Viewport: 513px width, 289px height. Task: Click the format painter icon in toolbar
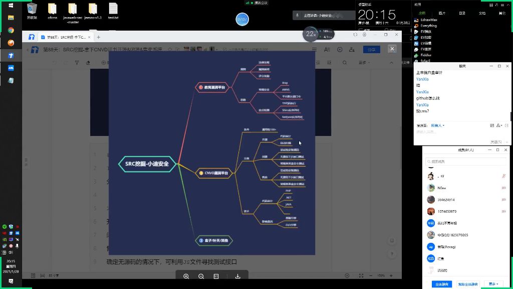click(77, 62)
